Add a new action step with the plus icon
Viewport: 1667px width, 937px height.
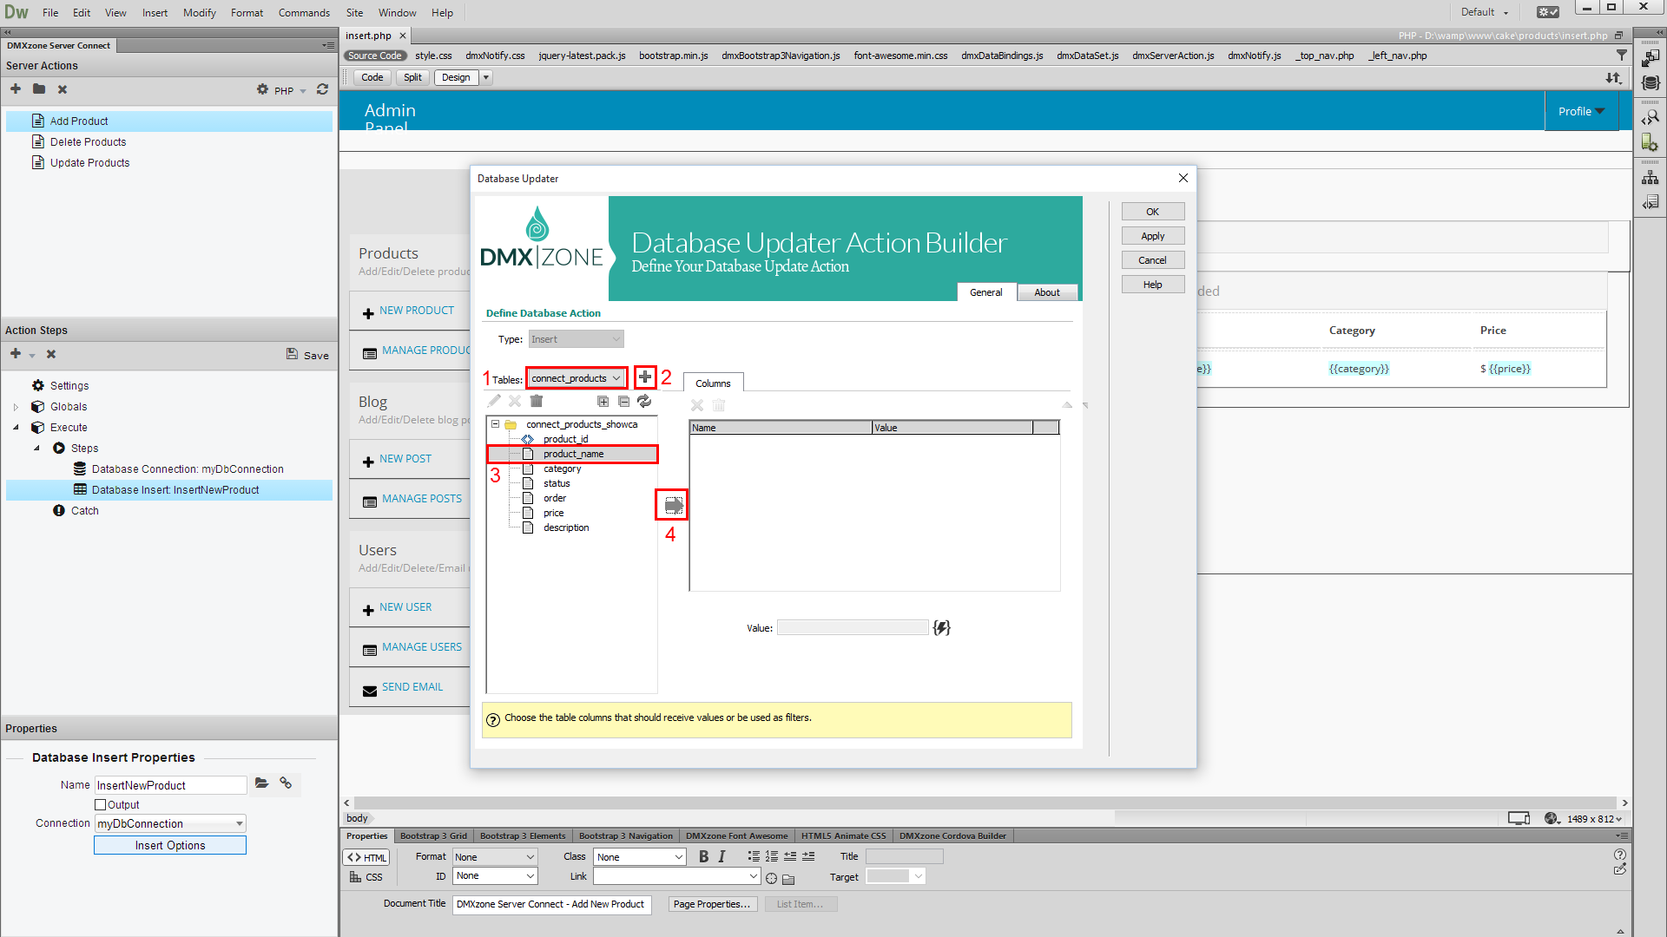click(x=16, y=354)
